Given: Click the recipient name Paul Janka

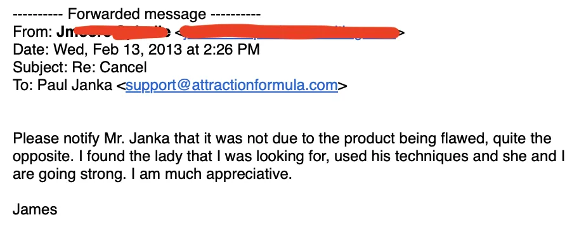Looking at the screenshot, I should pyautogui.click(x=74, y=86).
